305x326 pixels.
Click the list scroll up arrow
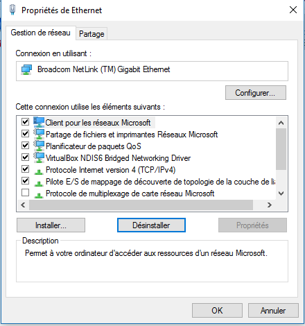point(281,123)
